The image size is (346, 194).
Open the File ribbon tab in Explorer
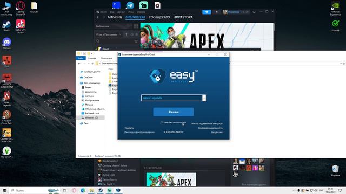coord(81,58)
